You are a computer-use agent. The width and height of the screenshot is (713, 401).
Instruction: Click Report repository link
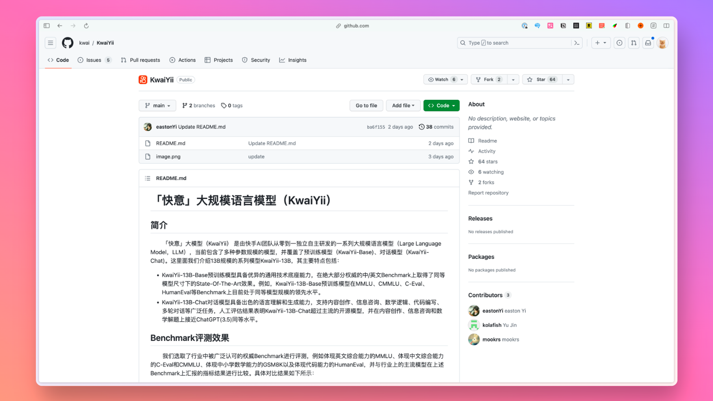488,193
